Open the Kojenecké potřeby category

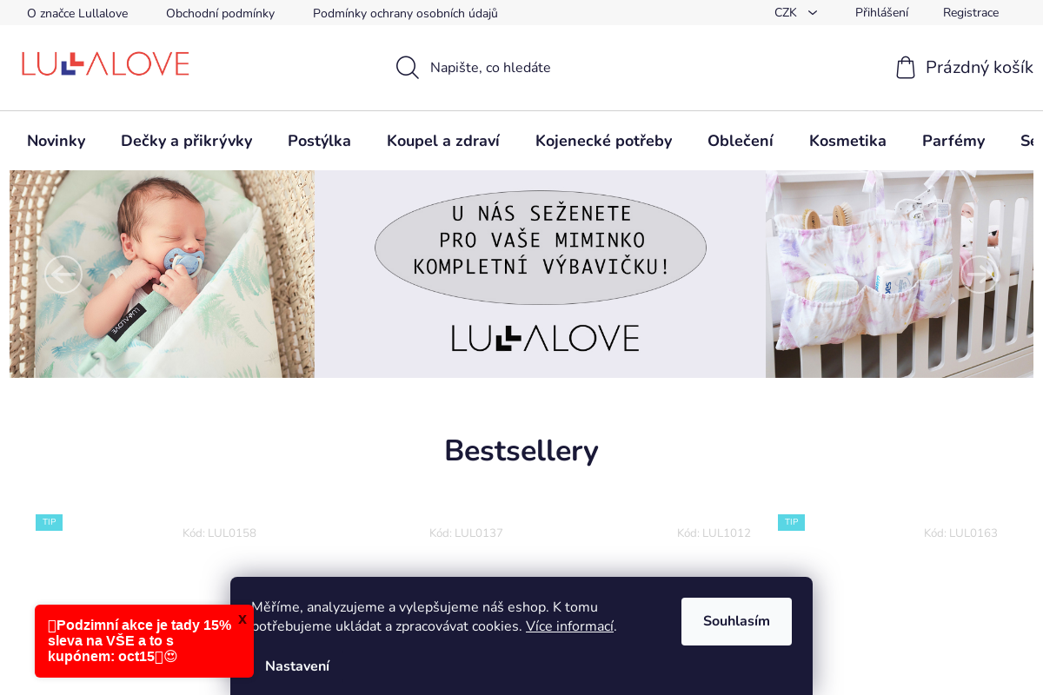[604, 141]
